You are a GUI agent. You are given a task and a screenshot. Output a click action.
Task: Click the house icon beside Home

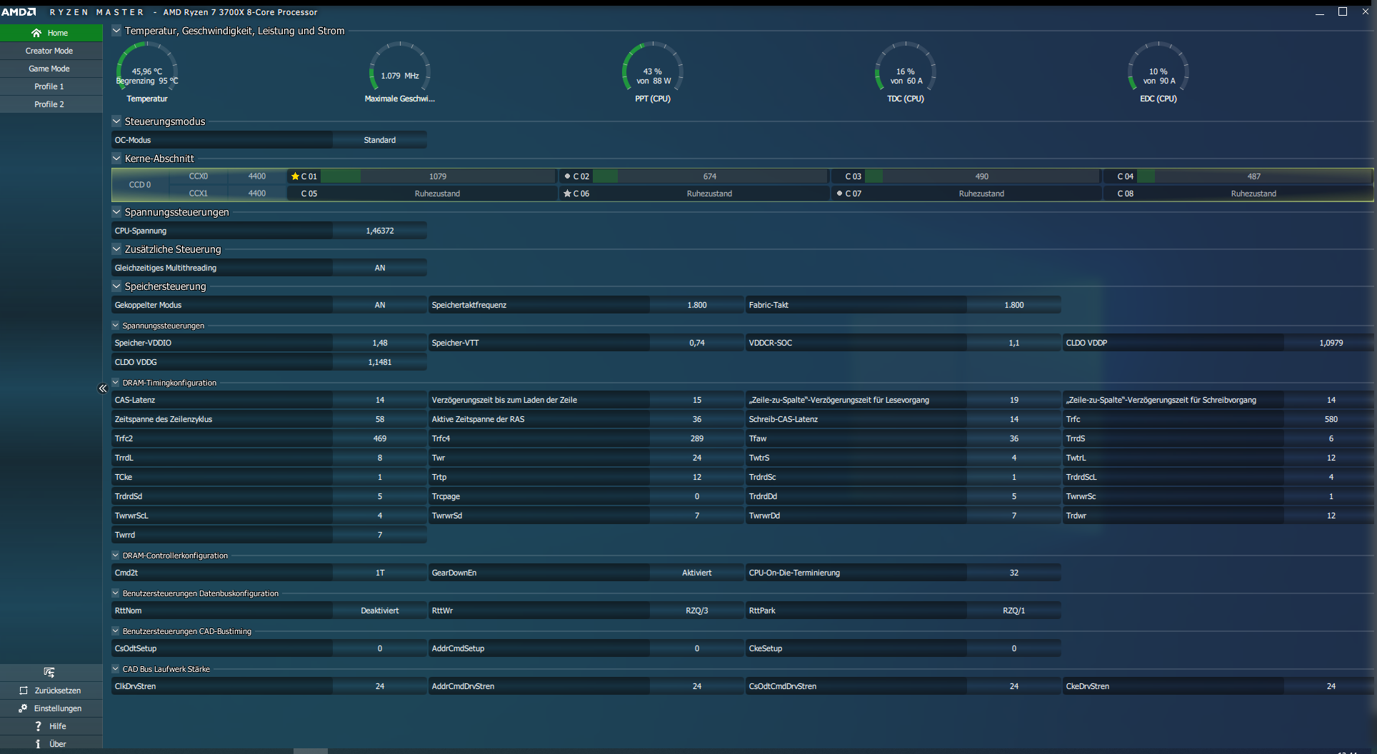36,33
